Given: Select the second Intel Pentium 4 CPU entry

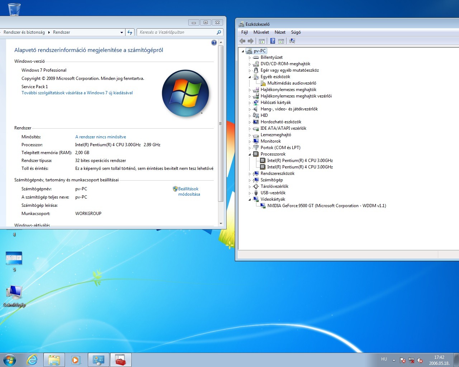Looking at the screenshot, I should coord(300,167).
